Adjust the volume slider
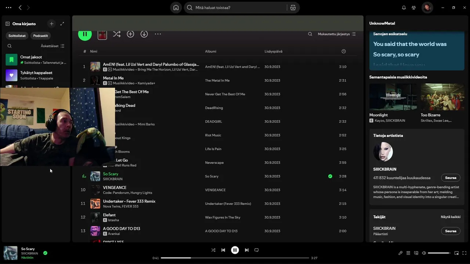The height and width of the screenshot is (264, 470). click(439, 253)
